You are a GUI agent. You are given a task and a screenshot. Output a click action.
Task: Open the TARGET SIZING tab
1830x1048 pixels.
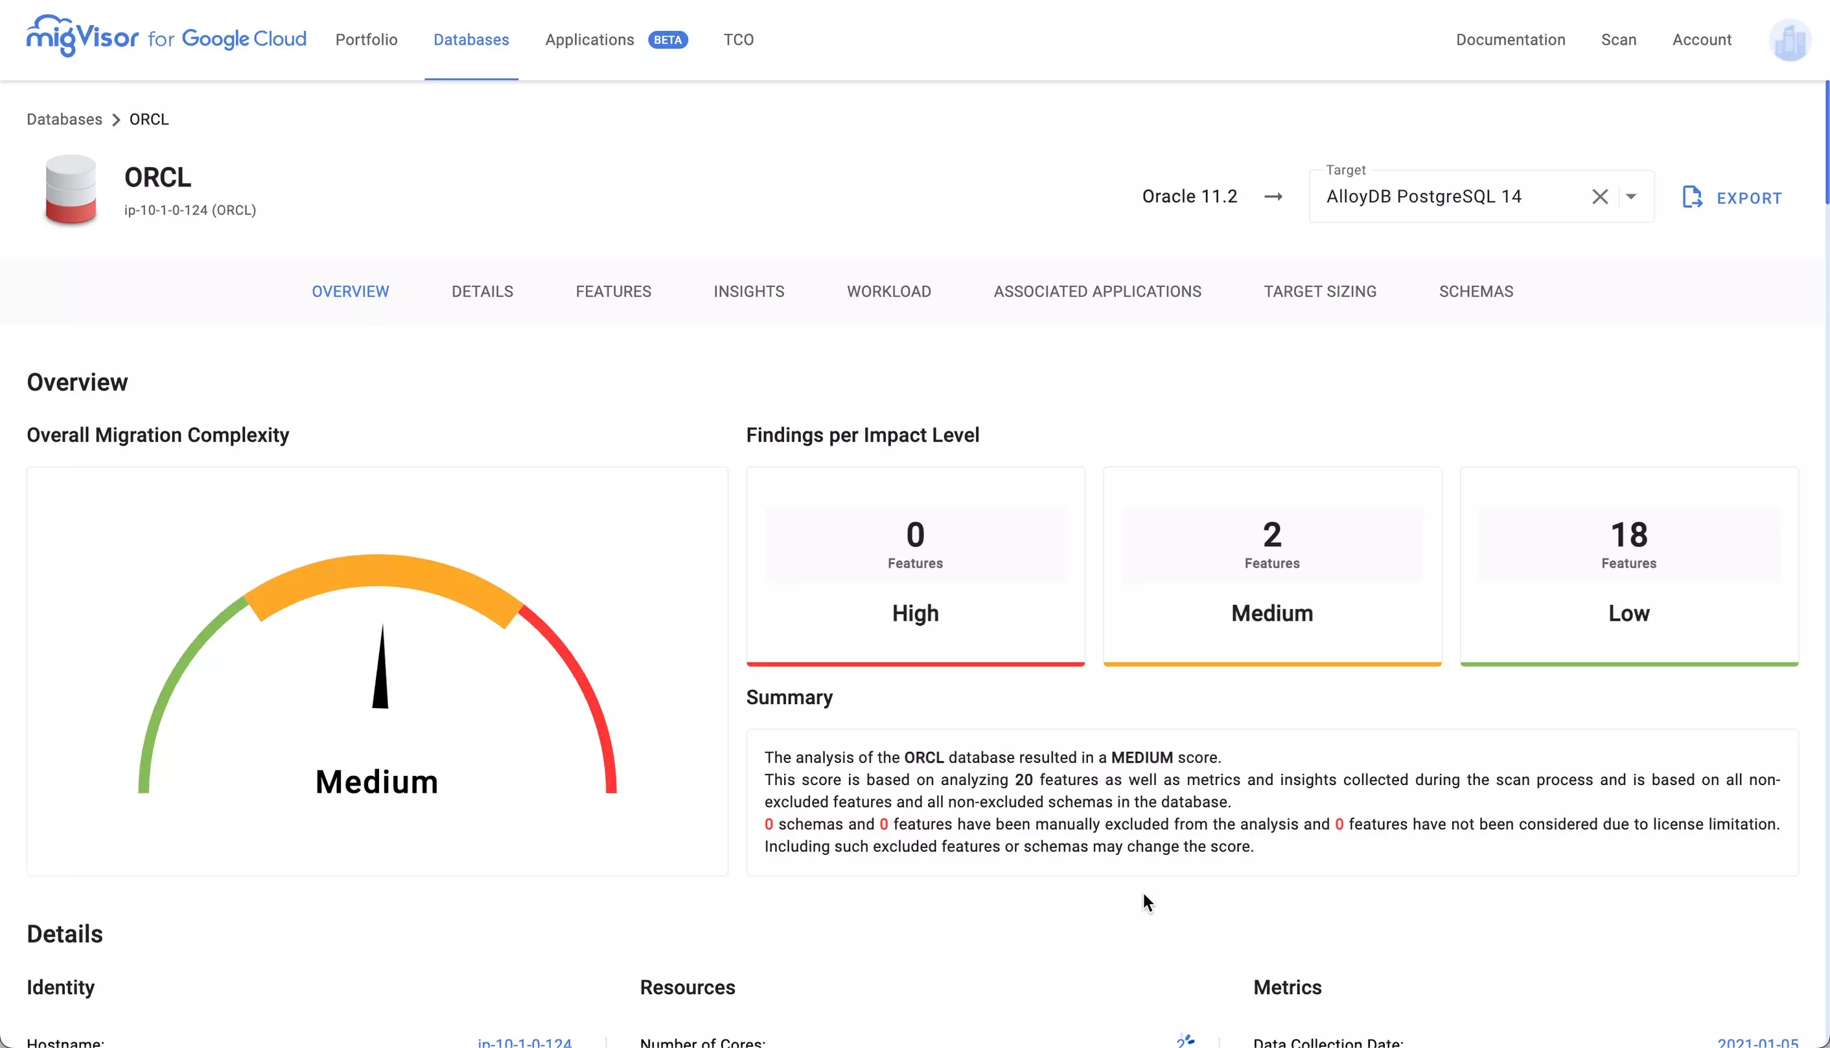tap(1319, 291)
